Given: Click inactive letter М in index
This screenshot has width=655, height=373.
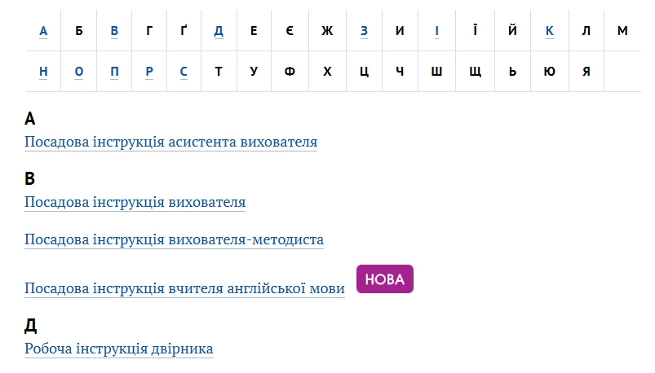Looking at the screenshot, I should 622,31.
